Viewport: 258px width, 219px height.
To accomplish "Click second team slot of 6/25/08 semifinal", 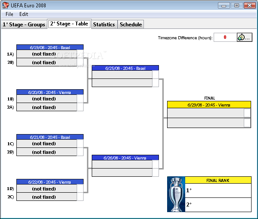I will [122, 83].
